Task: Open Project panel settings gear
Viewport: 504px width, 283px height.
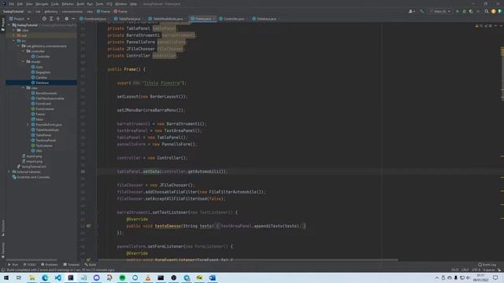Action: pyautogui.click(x=66, y=19)
